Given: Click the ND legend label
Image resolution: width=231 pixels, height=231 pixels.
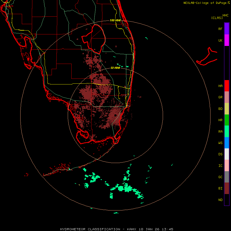Looking at the screenshot, I should [220, 200].
